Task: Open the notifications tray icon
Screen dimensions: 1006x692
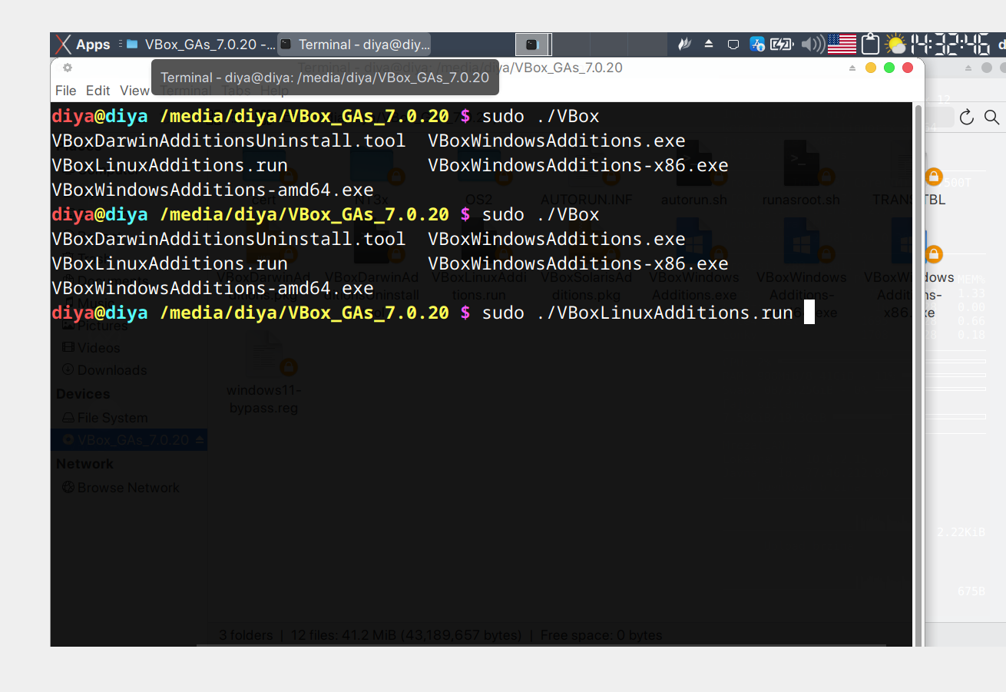Action: [733, 45]
